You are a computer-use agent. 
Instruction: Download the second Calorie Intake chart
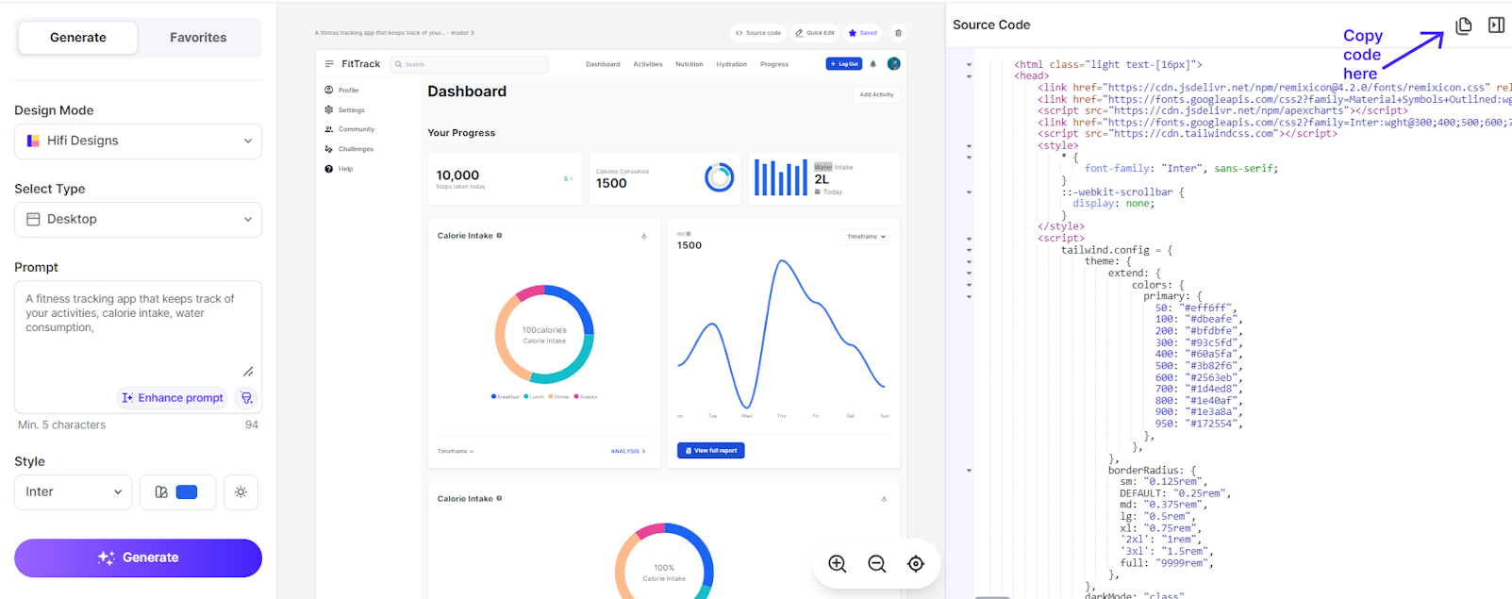[884, 499]
